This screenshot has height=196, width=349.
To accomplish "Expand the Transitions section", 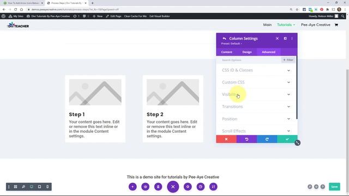I will (256, 107).
